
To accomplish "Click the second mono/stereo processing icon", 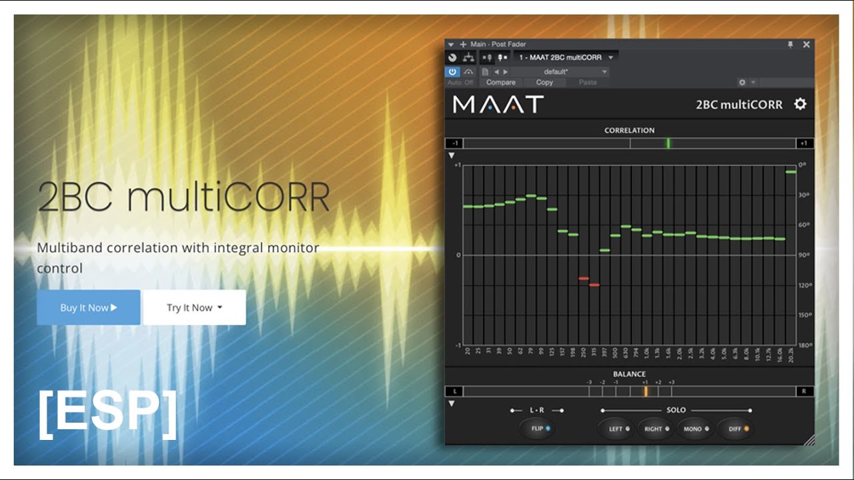I will tap(501, 57).
